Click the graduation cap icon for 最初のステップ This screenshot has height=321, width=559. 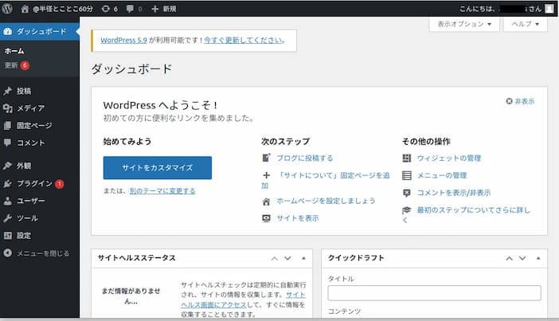tap(407, 210)
